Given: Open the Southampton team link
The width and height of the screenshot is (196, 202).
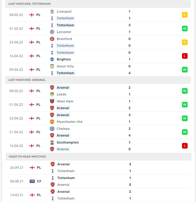Looking at the screenshot, I should 68,142.
